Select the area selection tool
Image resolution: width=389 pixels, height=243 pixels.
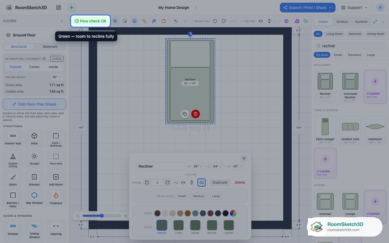coord(125,21)
